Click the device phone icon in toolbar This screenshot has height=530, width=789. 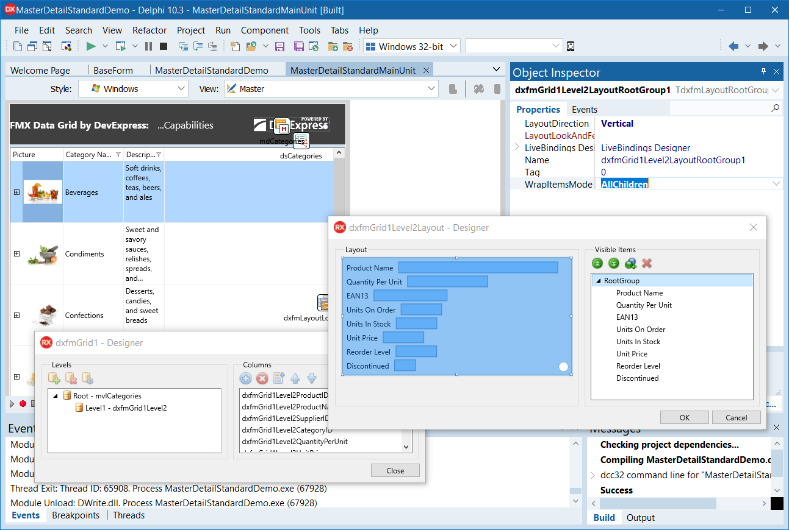coord(571,46)
